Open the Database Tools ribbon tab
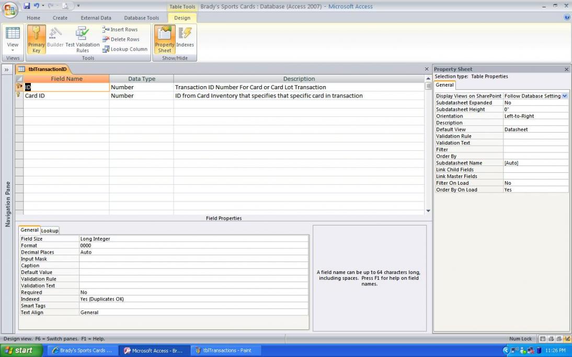The width and height of the screenshot is (572, 357). click(141, 18)
